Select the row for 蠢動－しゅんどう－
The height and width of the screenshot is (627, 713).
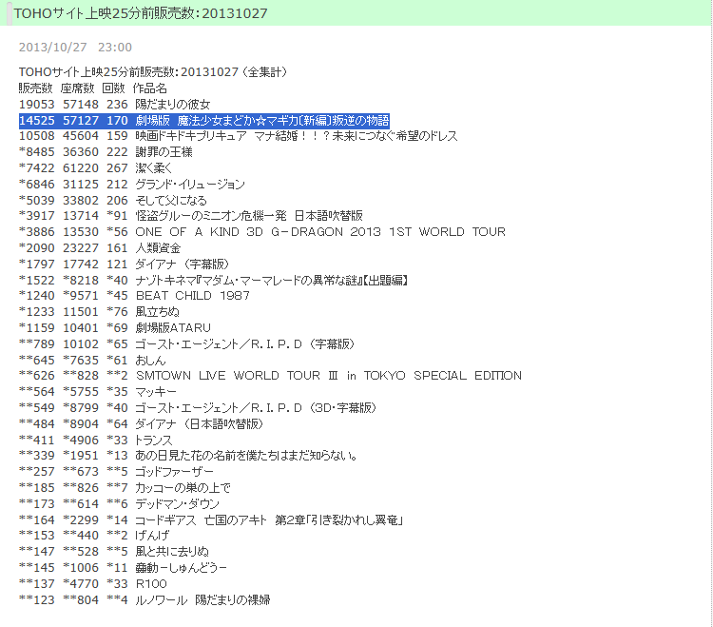click(124, 567)
